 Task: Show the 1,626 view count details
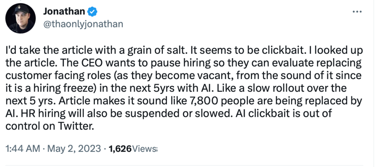pos(120,149)
